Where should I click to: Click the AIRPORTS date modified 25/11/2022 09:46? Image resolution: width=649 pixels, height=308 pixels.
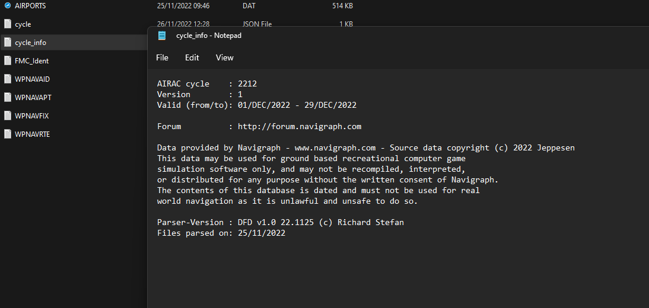point(183,5)
